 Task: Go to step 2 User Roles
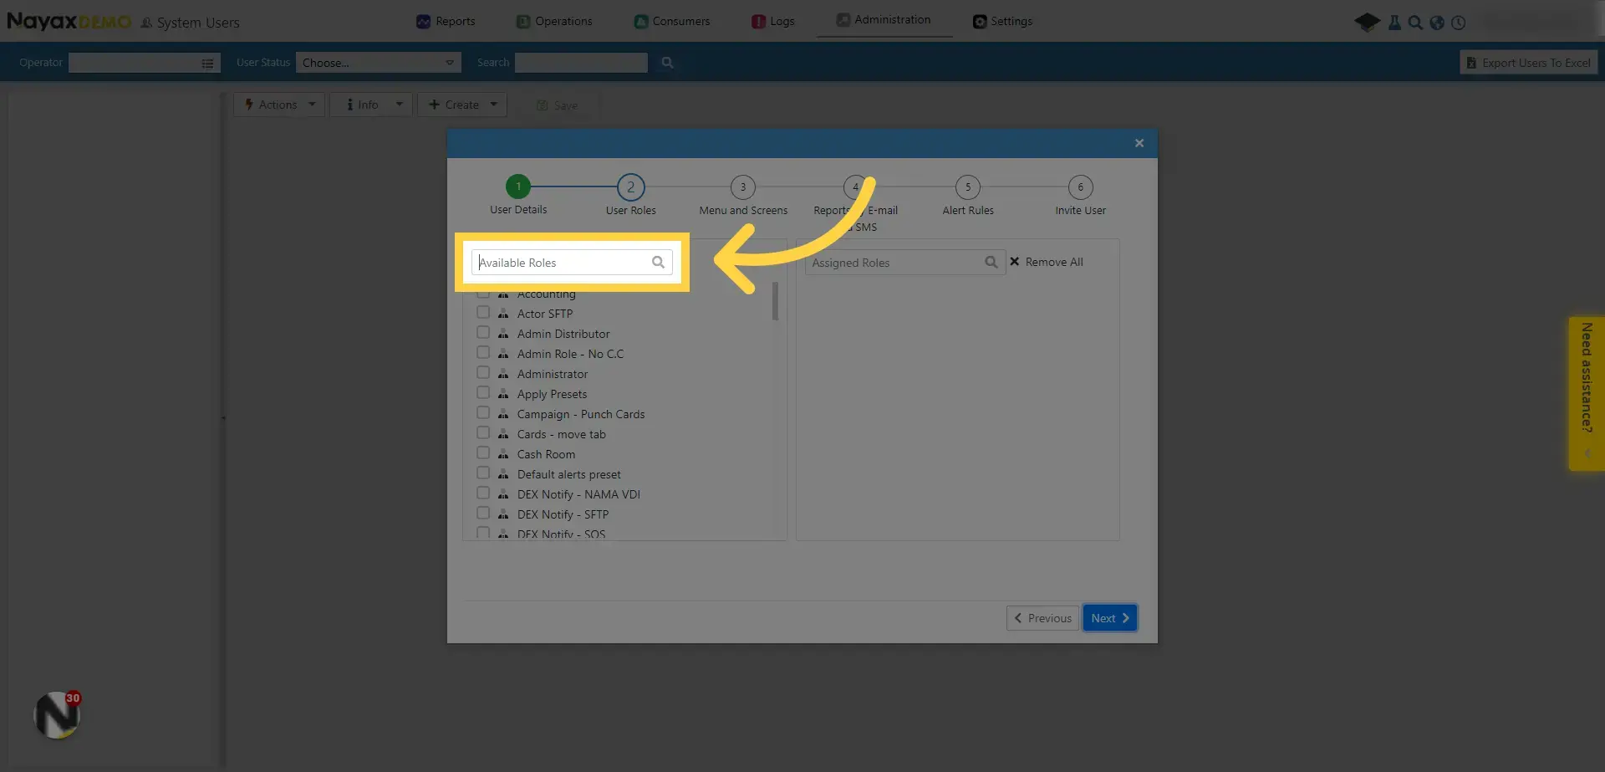(x=631, y=187)
